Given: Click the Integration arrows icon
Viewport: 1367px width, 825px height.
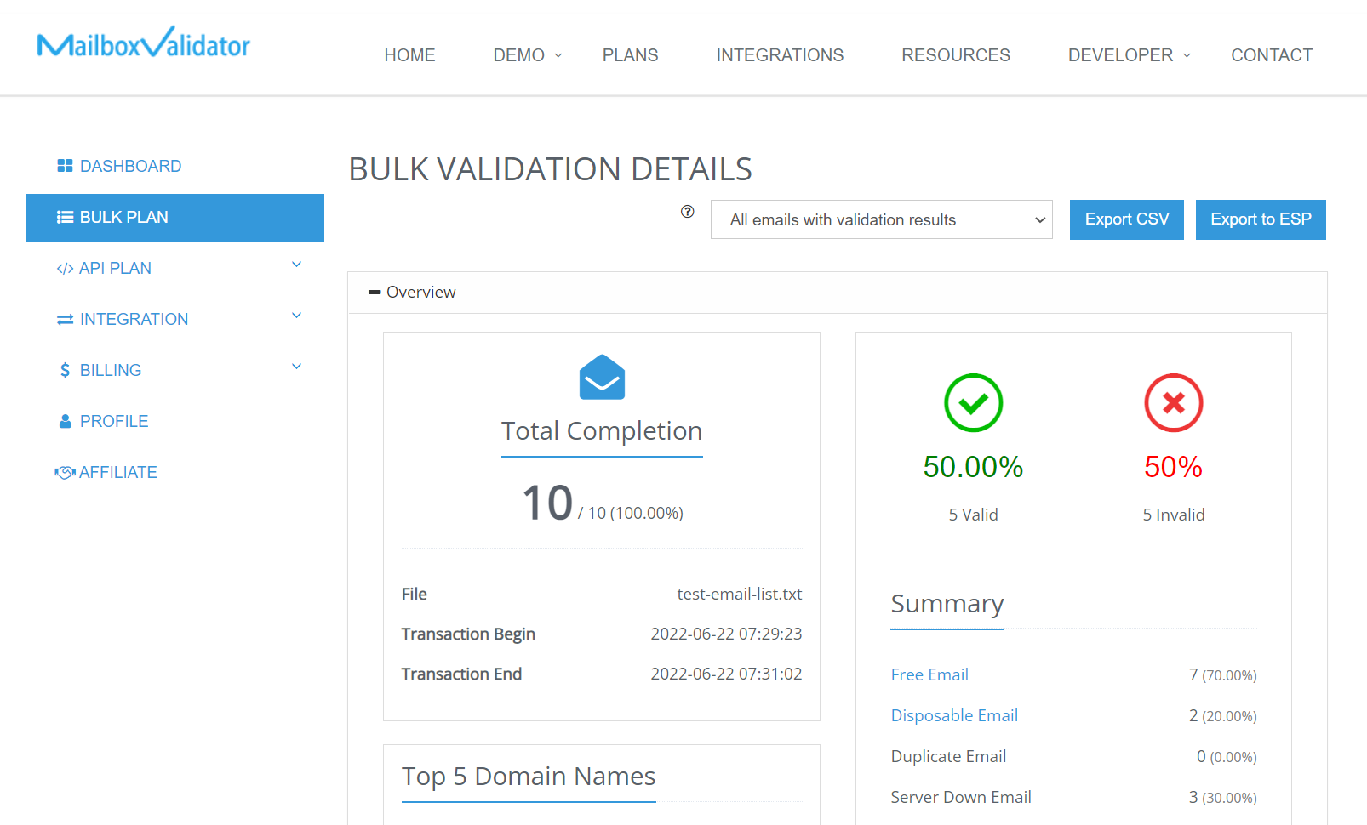Looking at the screenshot, I should 65,320.
